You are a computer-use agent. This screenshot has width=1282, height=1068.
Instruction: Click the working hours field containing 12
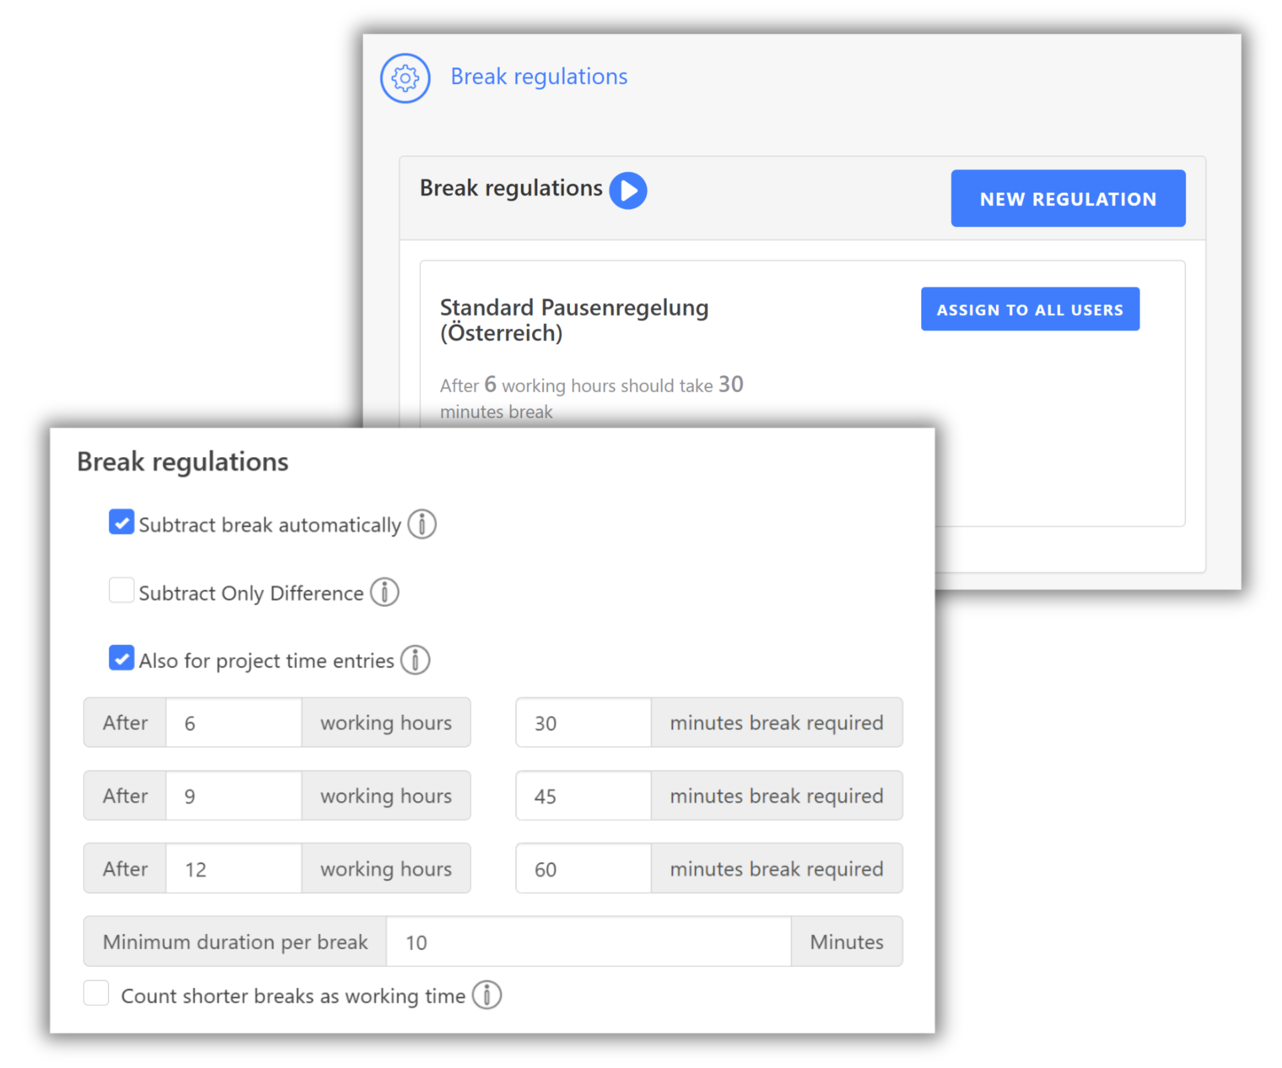(x=233, y=868)
